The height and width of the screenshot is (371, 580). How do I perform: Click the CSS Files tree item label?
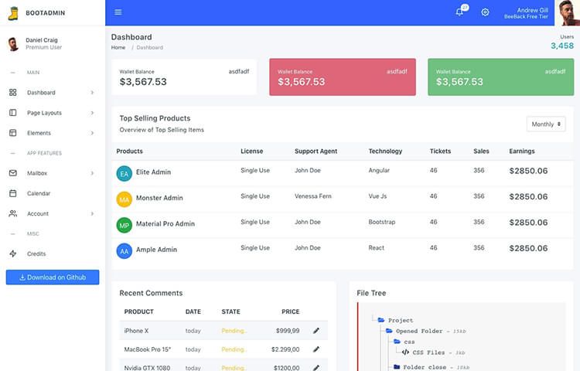428,352
